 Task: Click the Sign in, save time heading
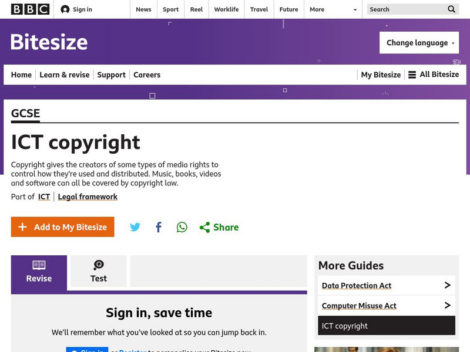(x=159, y=313)
